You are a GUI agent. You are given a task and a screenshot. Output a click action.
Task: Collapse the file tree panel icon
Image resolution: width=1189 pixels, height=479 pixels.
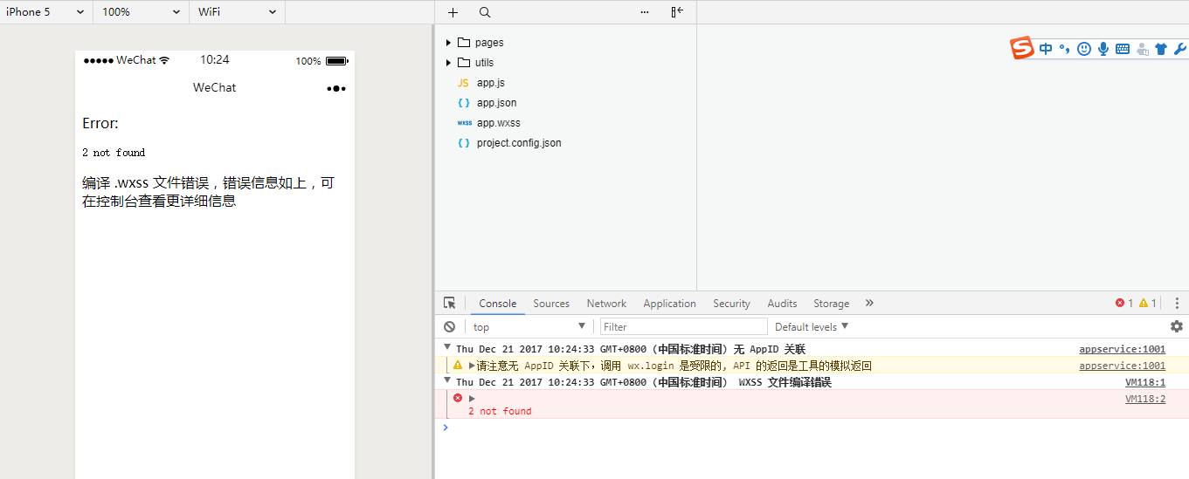[677, 12]
